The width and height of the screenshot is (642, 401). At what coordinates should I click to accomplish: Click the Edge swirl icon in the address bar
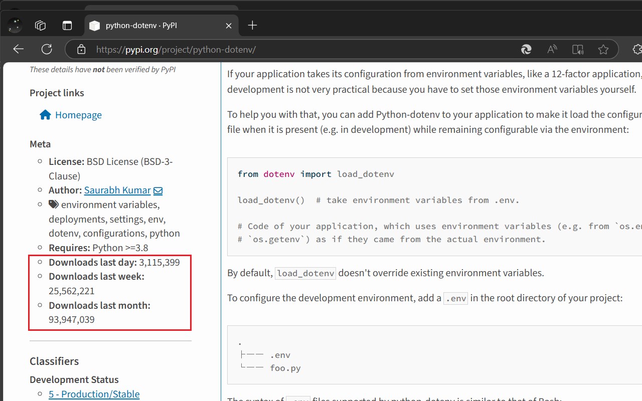pos(526,49)
